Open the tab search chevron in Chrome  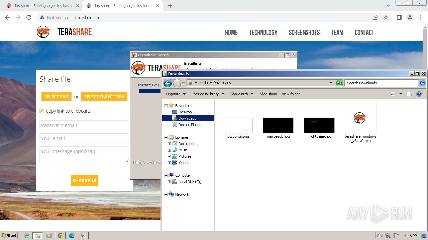tap(388, 6)
